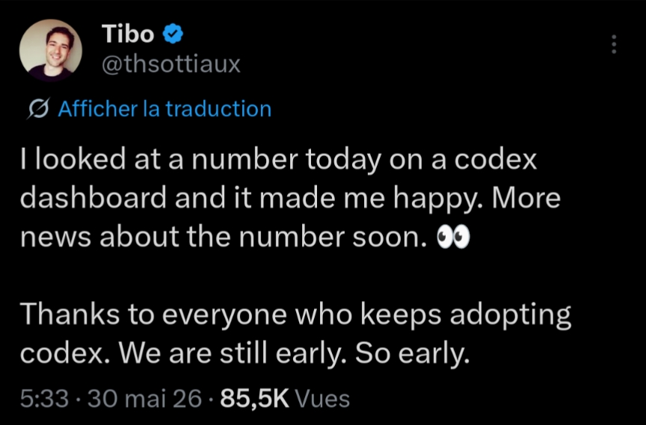This screenshot has height=425, width=646.
Task: Open the three-dot more options menu
Action: (x=614, y=44)
